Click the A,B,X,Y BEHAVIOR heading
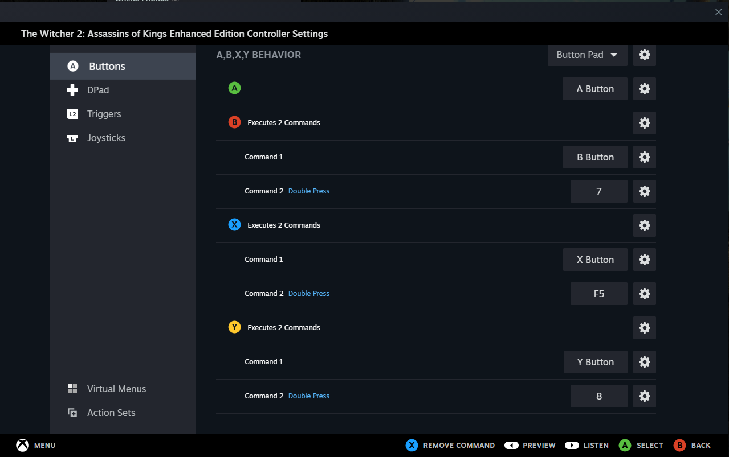Screen dimensions: 729x457 259,55
